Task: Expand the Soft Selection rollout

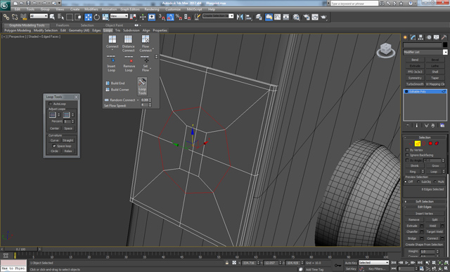Action: coord(425,201)
